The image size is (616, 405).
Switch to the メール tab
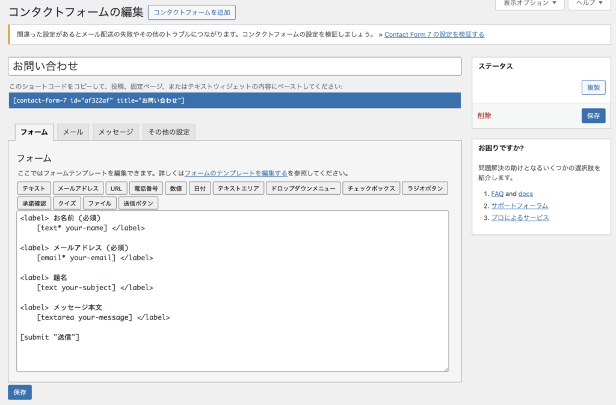(73, 132)
